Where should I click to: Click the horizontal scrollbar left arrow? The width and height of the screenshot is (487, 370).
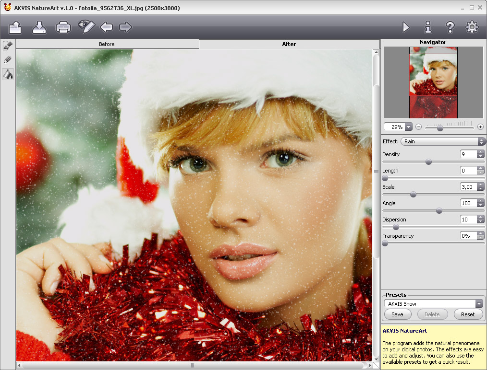19,366
